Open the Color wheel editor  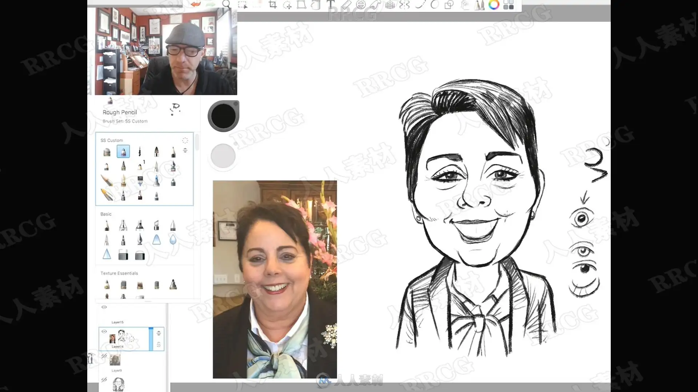pos(494,5)
